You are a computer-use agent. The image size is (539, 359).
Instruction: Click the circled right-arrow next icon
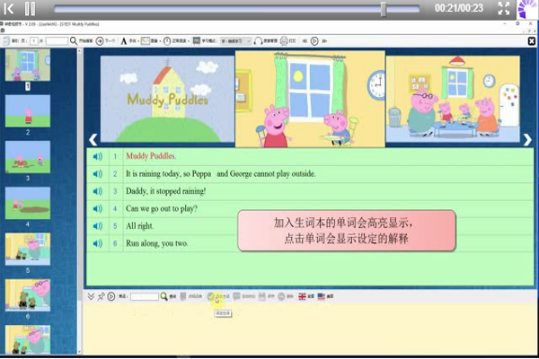(x=100, y=41)
